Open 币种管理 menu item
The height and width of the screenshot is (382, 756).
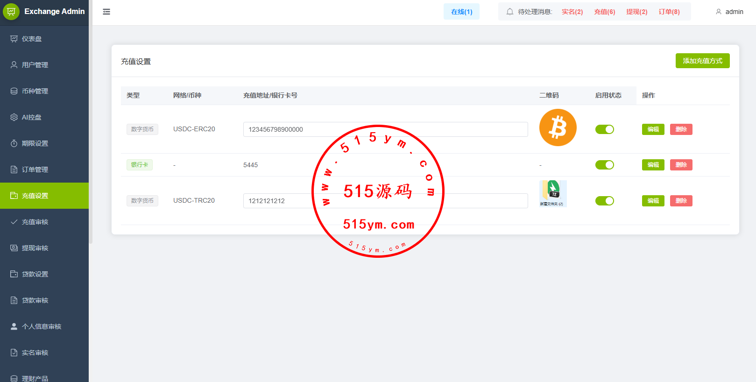(44, 91)
